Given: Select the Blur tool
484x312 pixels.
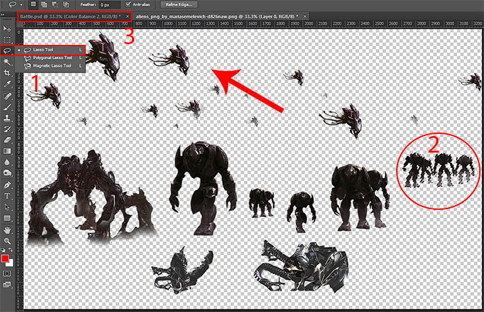Looking at the screenshot, I should (x=7, y=162).
